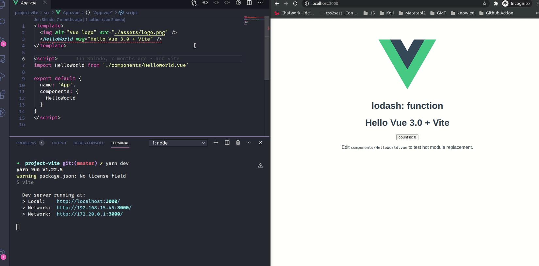
Task: Open browser Extensions puzzle icon
Action: pyautogui.click(x=496, y=4)
